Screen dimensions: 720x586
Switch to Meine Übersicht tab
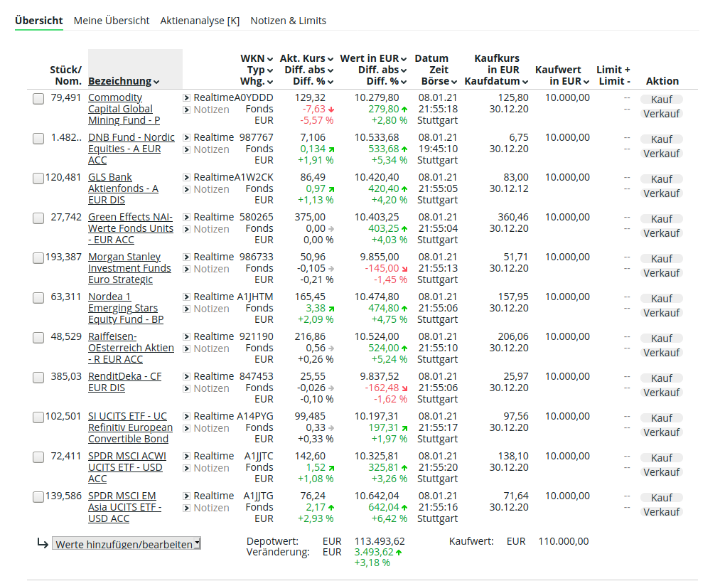[x=112, y=21]
